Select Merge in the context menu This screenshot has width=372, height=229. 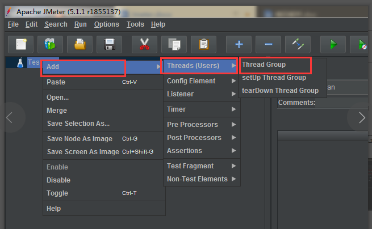point(103,111)
